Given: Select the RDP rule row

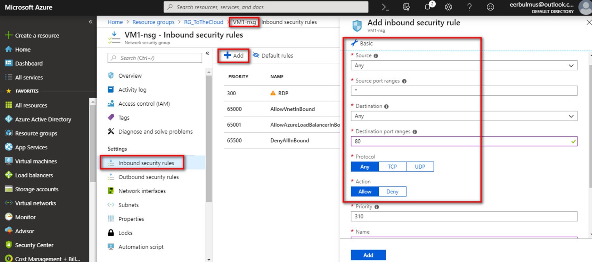Looking at the screenshot, I should point(282,93).
